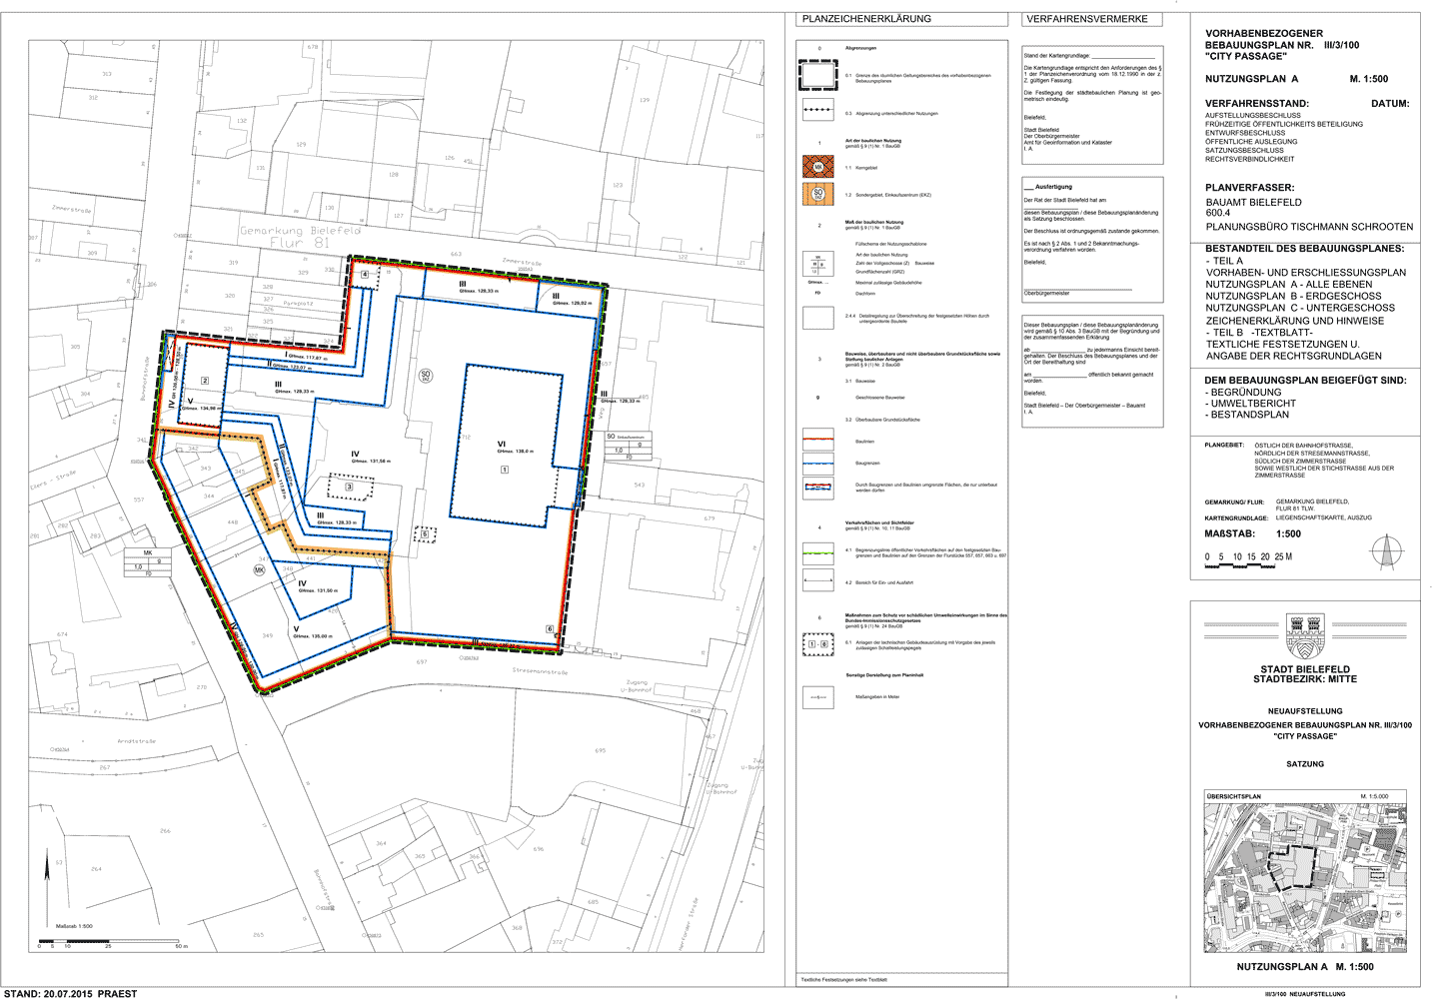
Task: Select the Abgrenzung unterschiedlicher Nutzungen legend symbol
Action: [817, 112]
